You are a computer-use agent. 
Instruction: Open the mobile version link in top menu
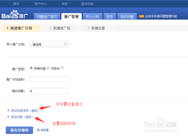(x=87, y=4)
